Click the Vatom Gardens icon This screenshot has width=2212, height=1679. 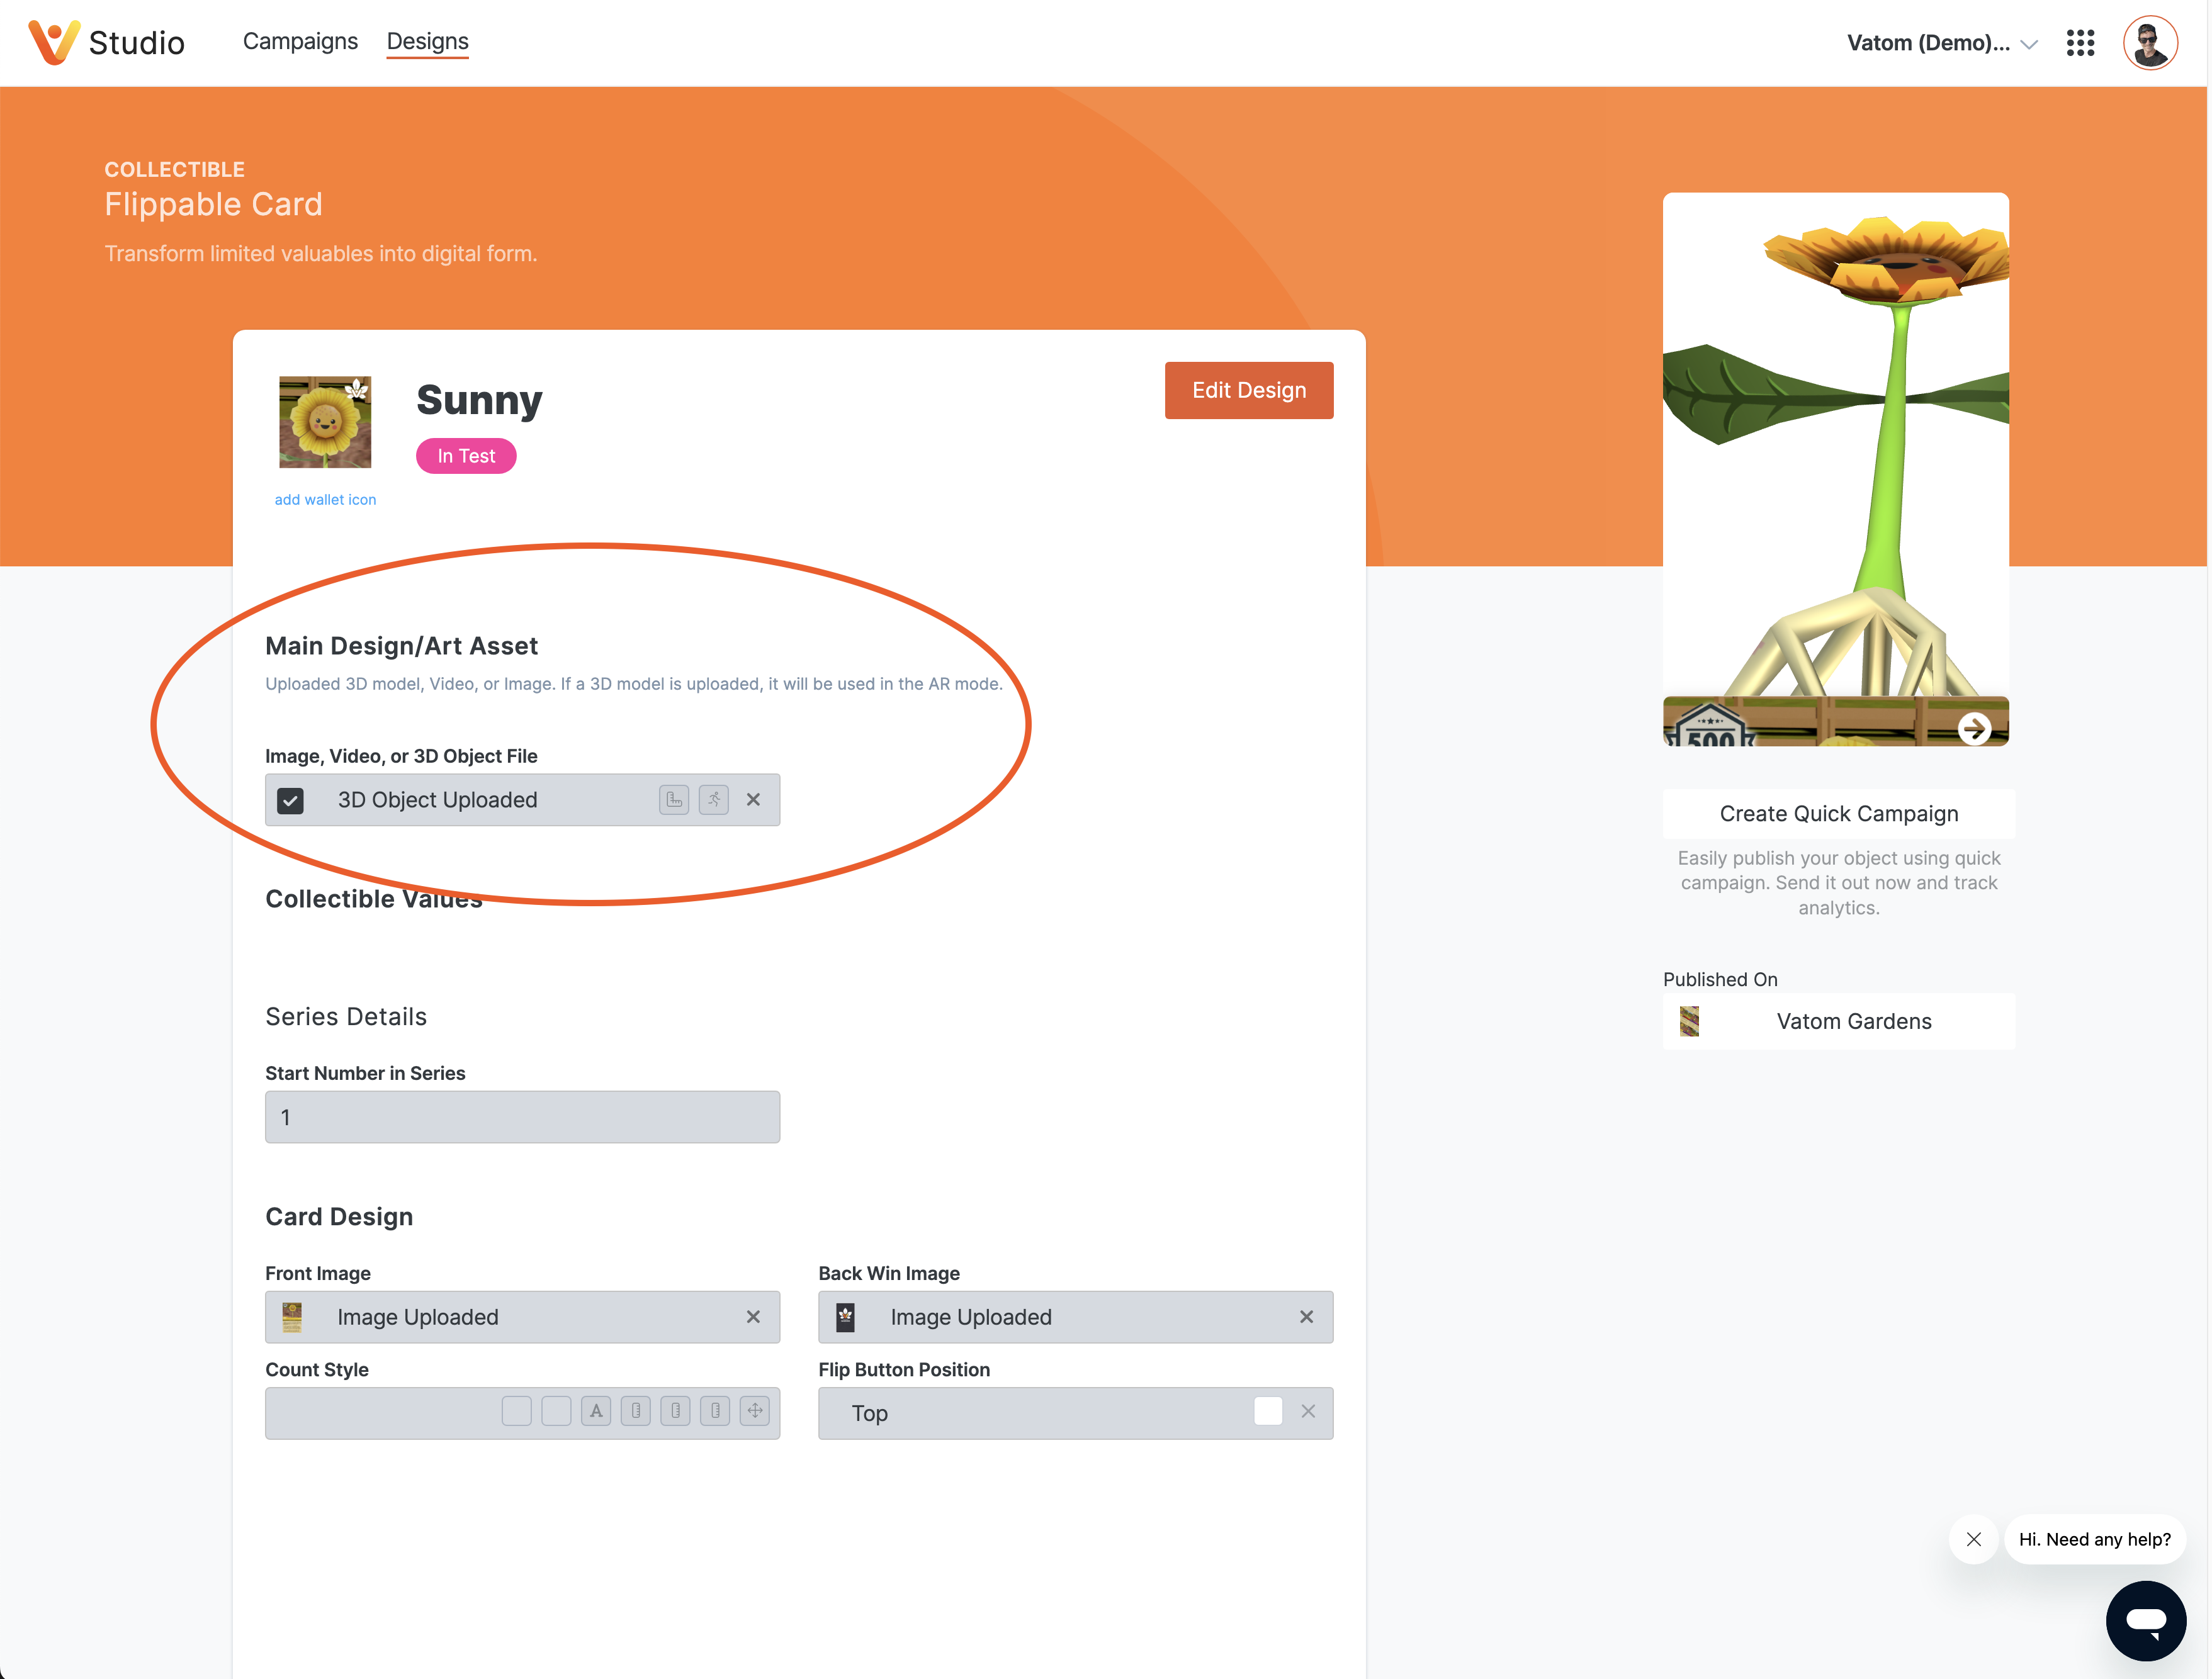pos(1689,1021)
